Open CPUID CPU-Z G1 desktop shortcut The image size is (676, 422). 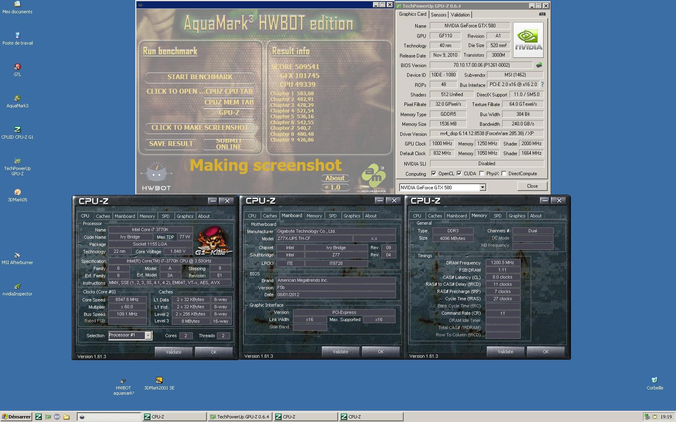(x=17, y=133)
